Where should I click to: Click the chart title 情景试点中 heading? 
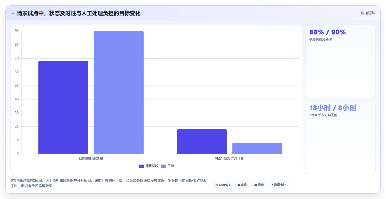79,13
